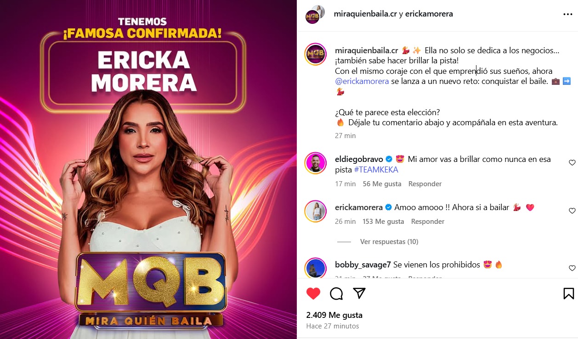Share post with paper plane icon

click(x=359, y=294)
